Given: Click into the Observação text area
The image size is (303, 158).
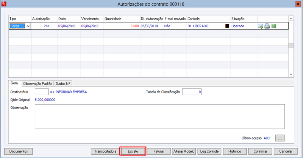Looking at the screenshot, I should 159,117.
